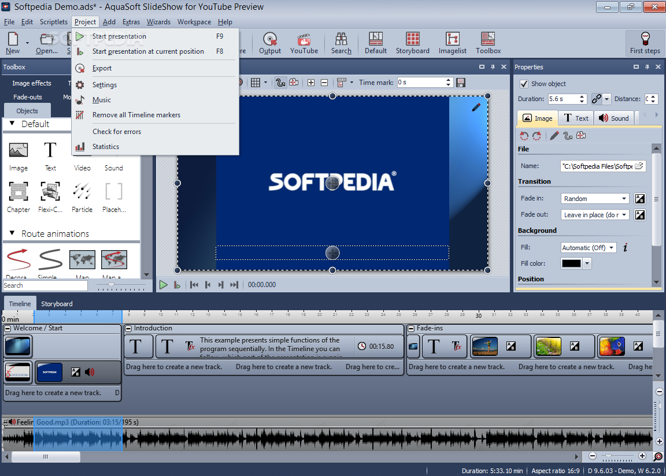Switch to the Default layout icon
666x476 pixels.
click(x=375, y=43)
